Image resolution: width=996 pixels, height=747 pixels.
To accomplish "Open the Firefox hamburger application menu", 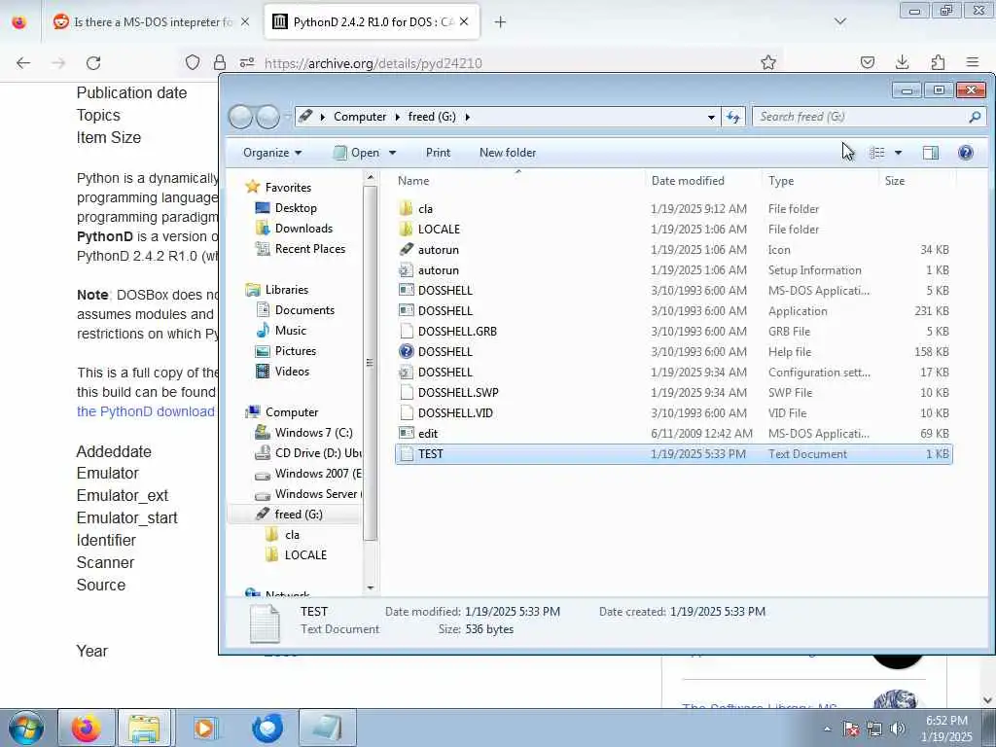I will [x=972, y=62].
